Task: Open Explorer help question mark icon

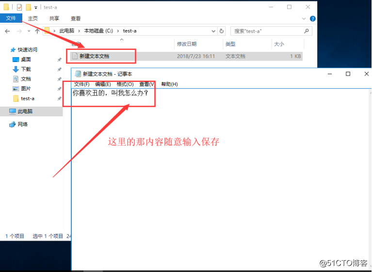Action: pyautogui.click(x=313, y=18)
